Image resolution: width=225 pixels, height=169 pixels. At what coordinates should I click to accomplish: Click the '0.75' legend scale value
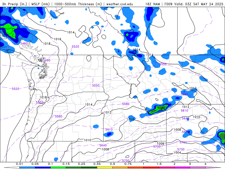(128, 164)
